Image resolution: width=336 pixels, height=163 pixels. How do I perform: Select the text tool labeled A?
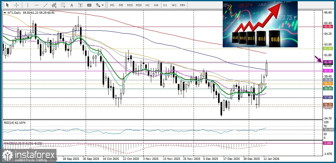click(x=72, y=5)
